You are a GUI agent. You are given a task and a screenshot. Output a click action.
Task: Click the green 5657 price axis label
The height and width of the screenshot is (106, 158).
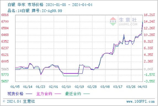pos(5,81)
